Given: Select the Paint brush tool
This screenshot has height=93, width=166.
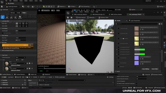Looking at the screenshot, I should [x=3, y=17].
